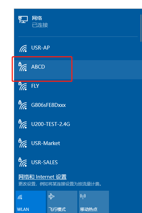Click the secured Wi-Fi icon beside ABCD
142x213 pixels.
(x=23, y=67)
